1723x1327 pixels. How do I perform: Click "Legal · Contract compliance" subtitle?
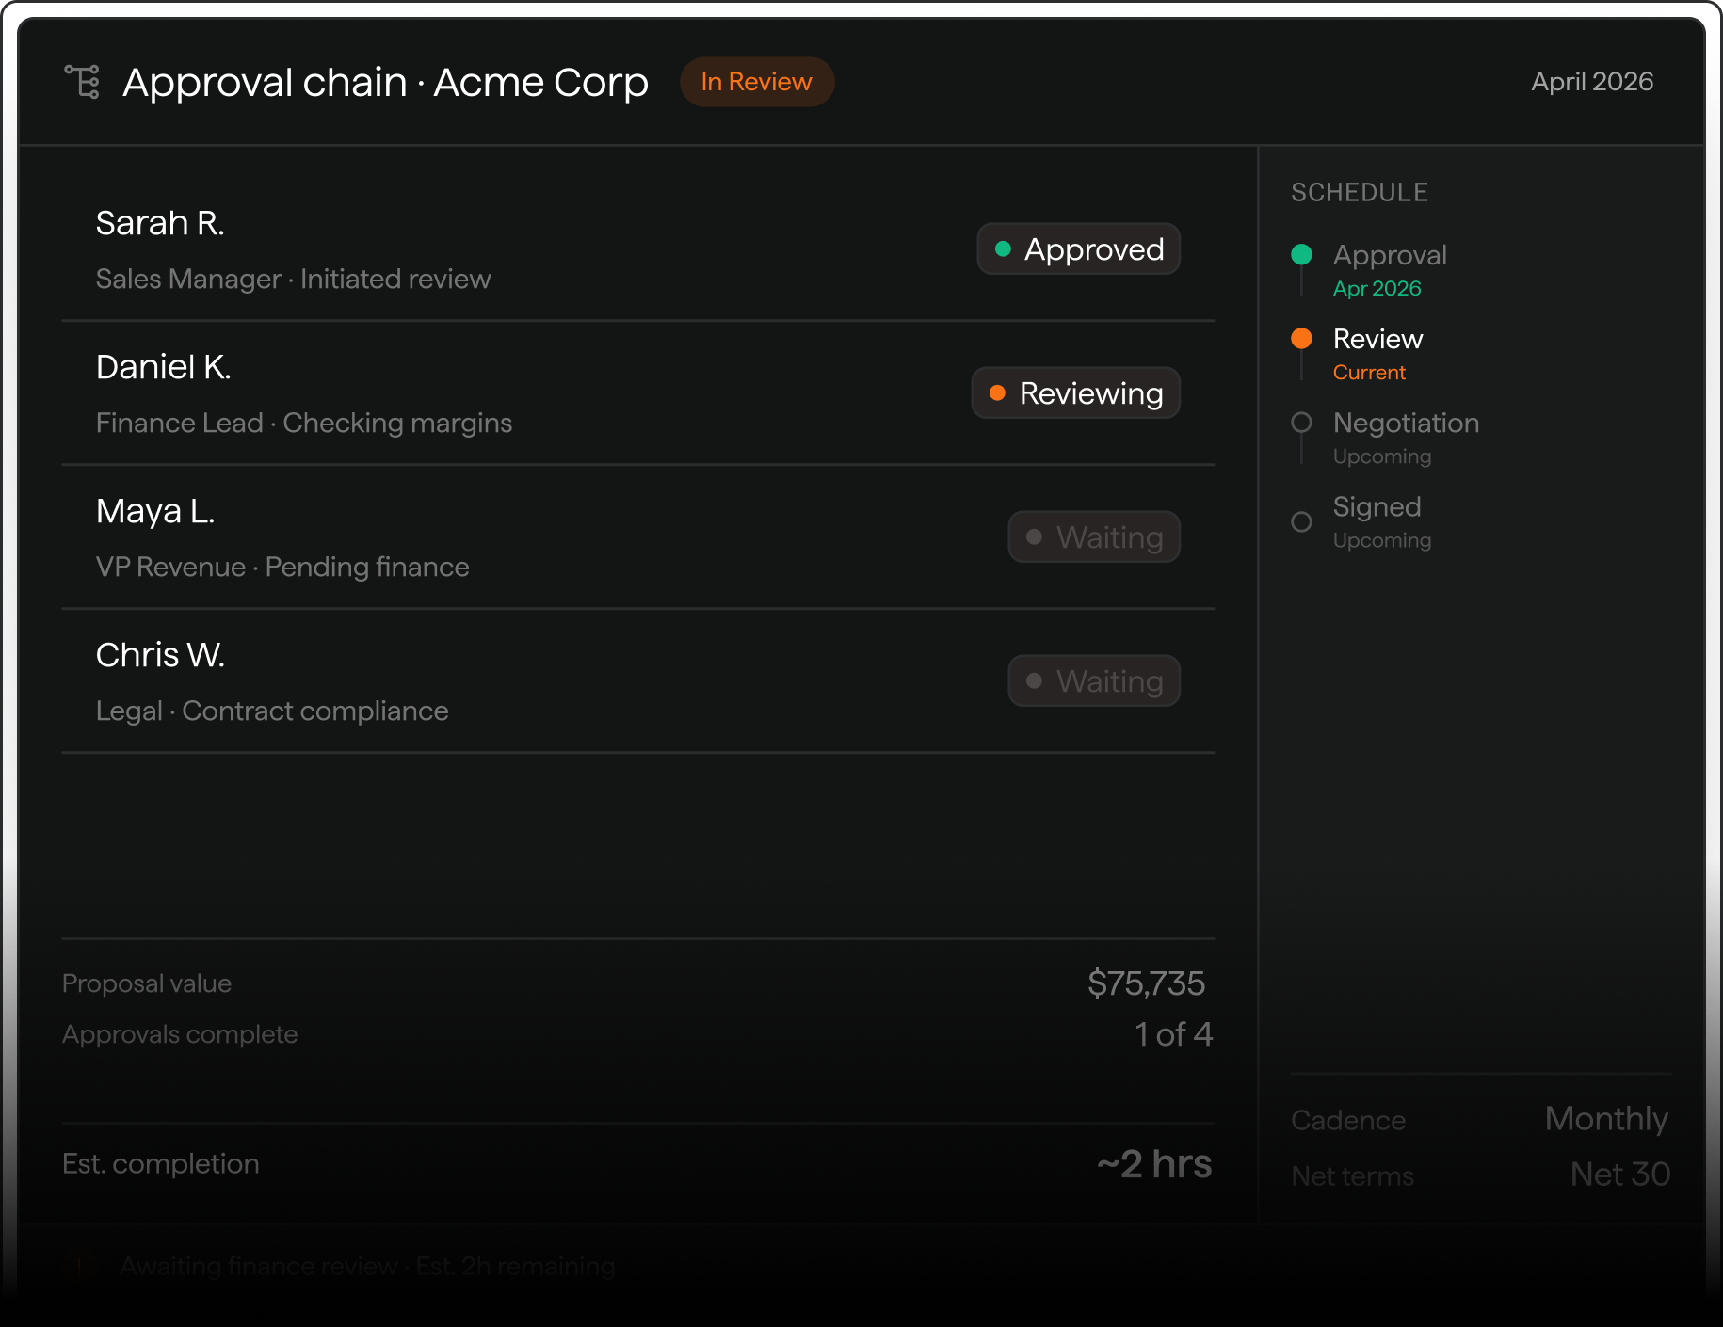click(x=272, y=711)
